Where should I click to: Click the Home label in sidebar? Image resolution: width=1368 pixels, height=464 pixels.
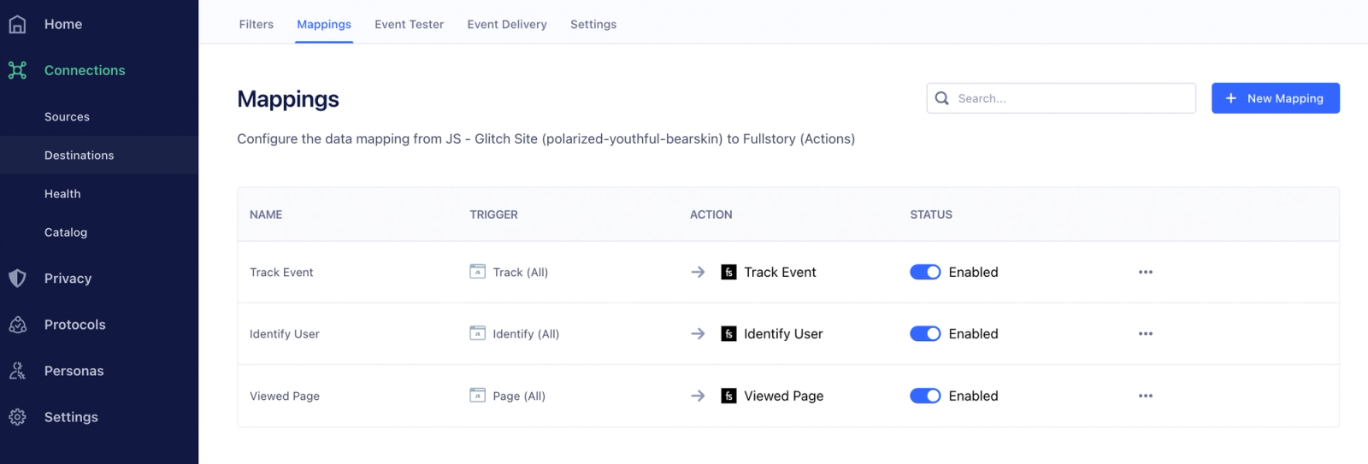click(63, 24)
